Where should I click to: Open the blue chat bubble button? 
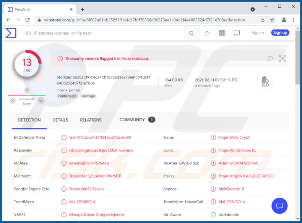coord(279,206)
